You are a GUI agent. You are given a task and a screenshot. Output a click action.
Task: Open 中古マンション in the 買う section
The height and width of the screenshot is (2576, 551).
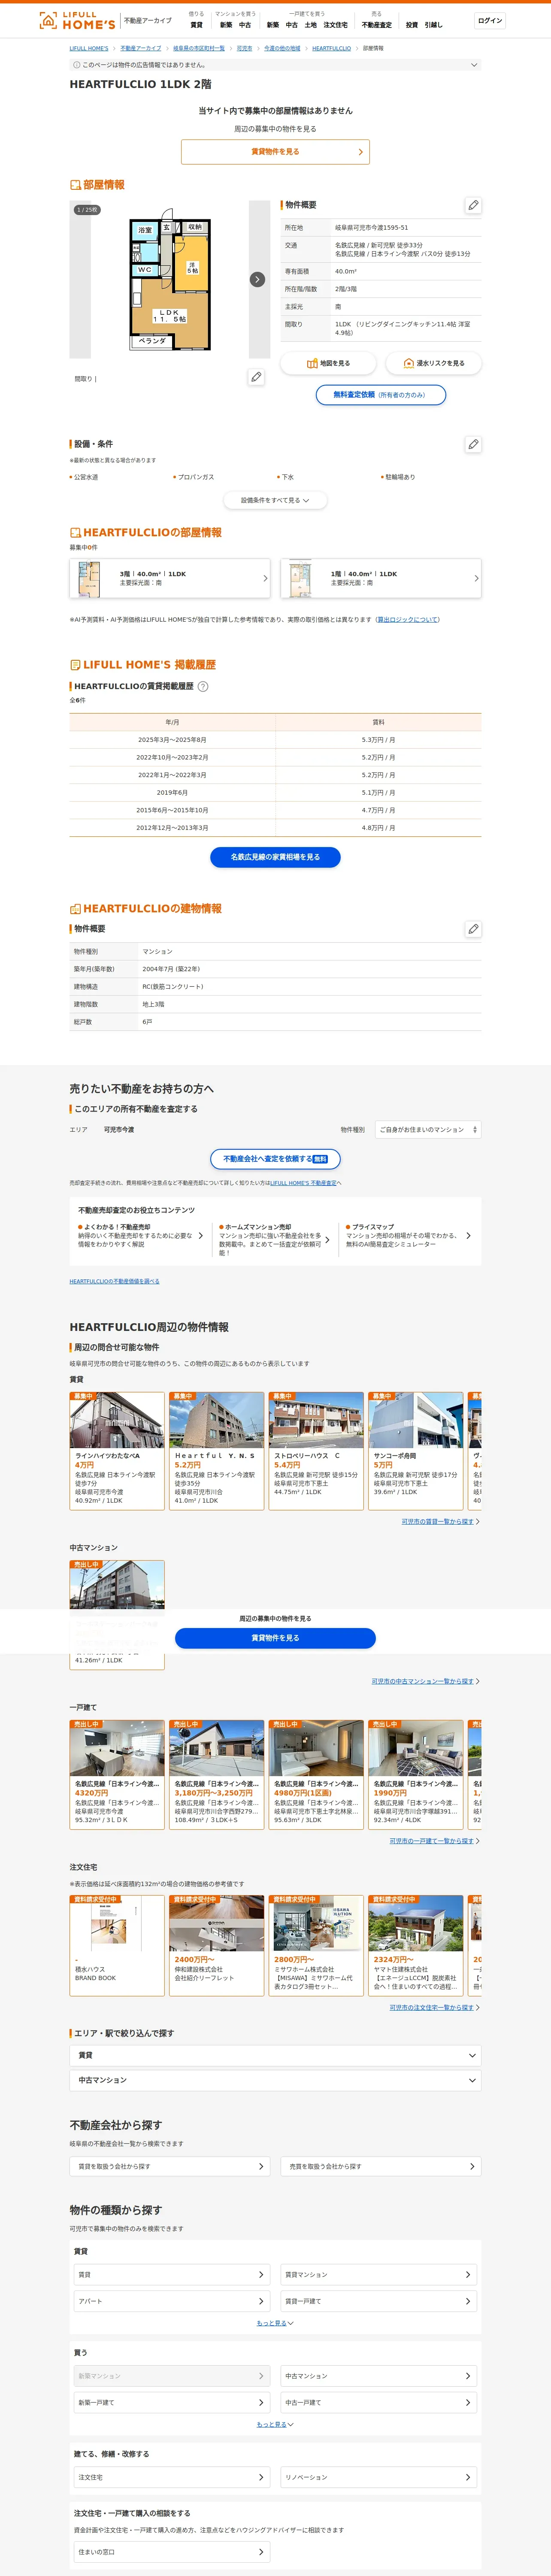(x=379, y=2376)
